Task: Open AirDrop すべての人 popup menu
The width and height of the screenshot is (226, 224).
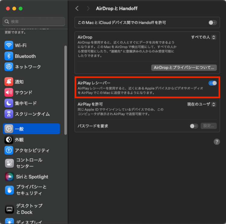Action: pyautogui.click(x=203, y=37)
